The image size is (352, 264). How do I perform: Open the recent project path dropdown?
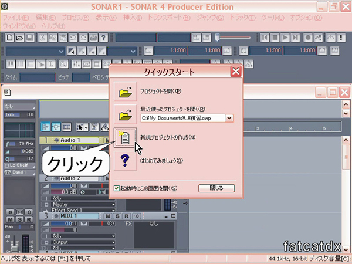[229, 118]
